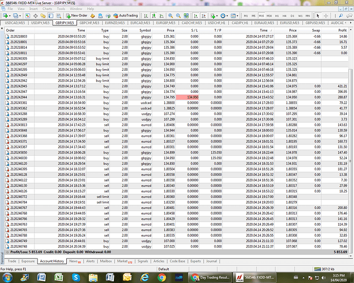Sort by the S / L column header
This screenshot has width=354, height=283.
pyautogui.click(x=187, y=30)
